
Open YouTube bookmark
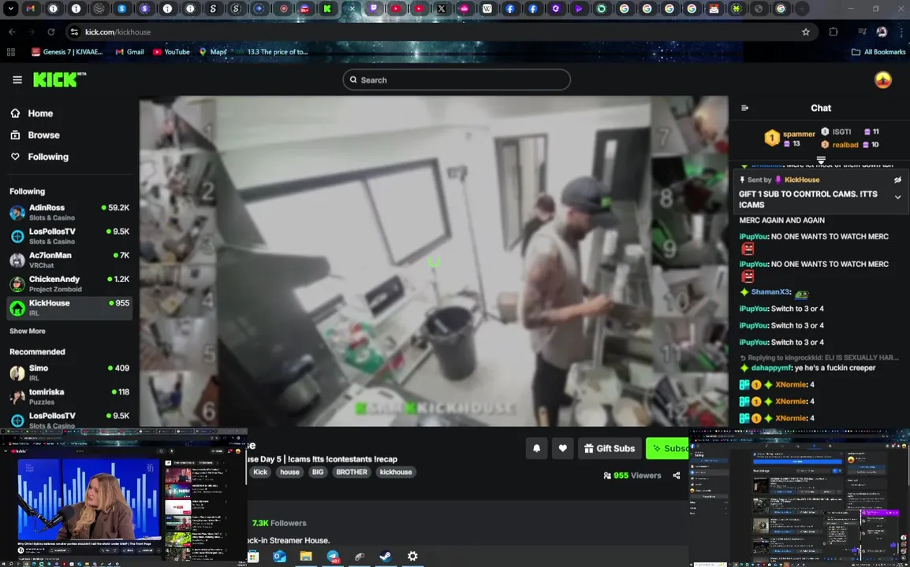(x=171, y=52)
